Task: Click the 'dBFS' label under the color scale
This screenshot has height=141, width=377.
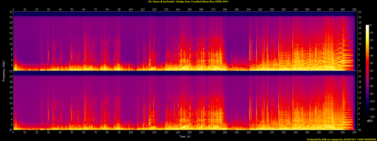Action: pos(370,121)
